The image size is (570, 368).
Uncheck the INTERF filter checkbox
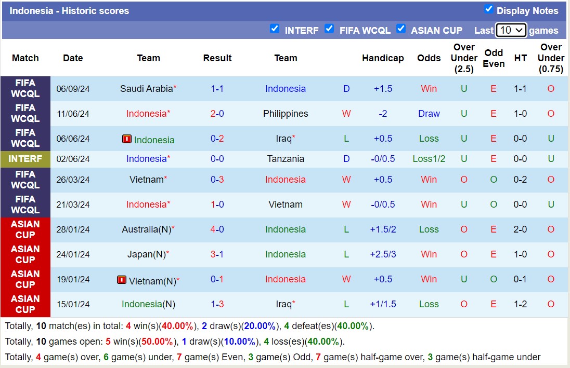pos(275,29)
